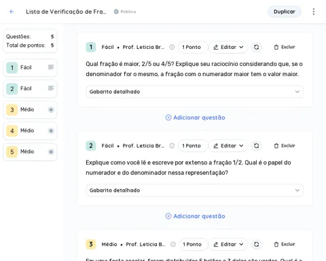Click the radio icon on sidebar item 3
326x261 pixels.
(51, 110)
